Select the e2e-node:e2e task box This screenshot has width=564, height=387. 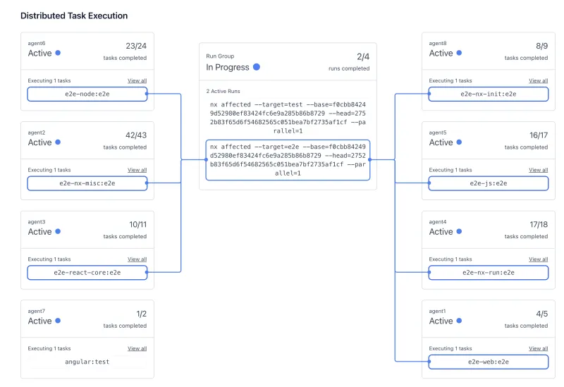tap(87, 94)
